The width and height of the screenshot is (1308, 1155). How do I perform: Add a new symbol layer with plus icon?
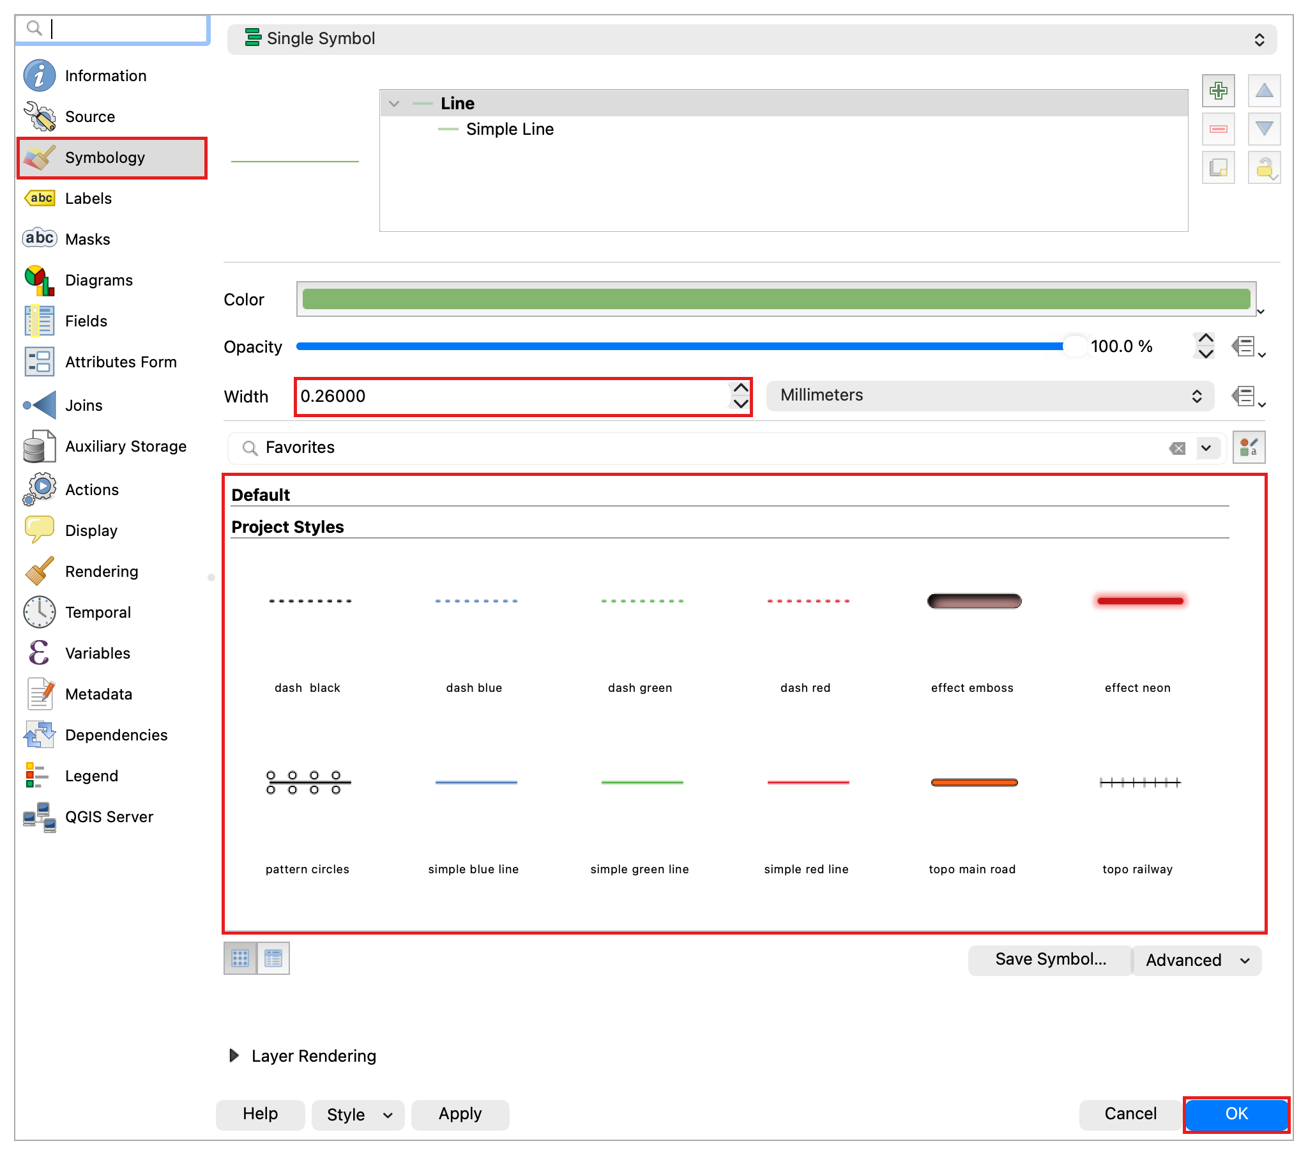coord(1218,90)
